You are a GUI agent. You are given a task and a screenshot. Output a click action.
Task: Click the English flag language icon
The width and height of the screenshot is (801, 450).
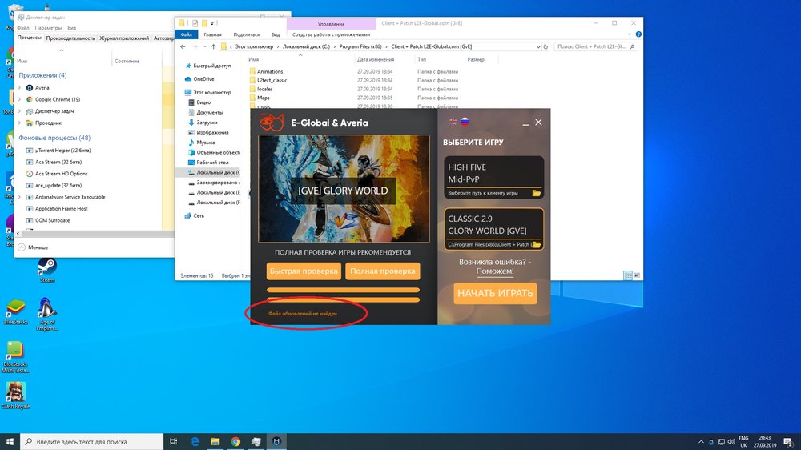coord(453,122)
